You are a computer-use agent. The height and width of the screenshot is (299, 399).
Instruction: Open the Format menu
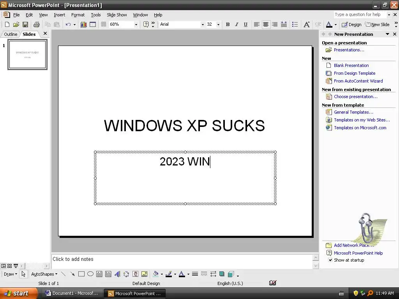tap(78, 15)
